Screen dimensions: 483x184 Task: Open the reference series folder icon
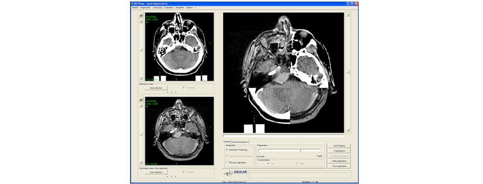coord(141,15)
